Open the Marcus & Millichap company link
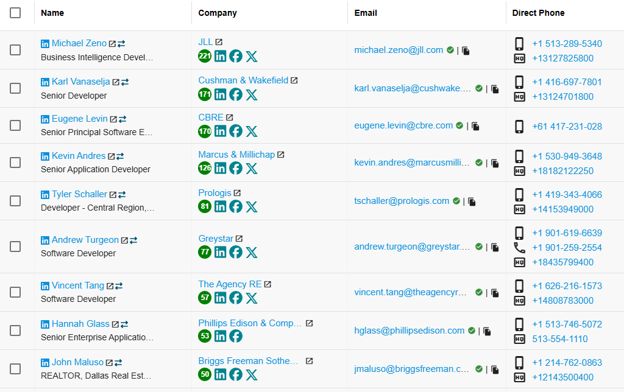This screenshot has width=624, height=392. click(x=236, y=155)
